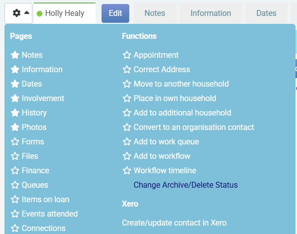This screenshot has width=297, height=234.
Task: Click the settings gear icon
Action: point(16,13)
